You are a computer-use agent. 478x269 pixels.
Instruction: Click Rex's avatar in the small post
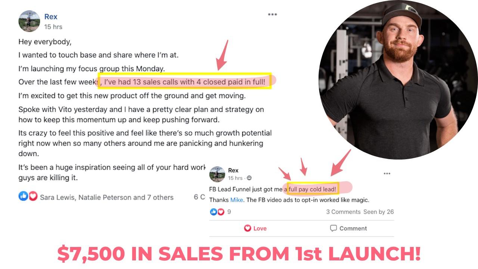pos(217,174)
